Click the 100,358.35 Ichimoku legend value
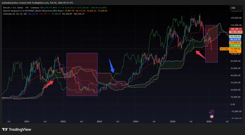The width and height of the screenshot is (245, 135). [x=79, y=14]
